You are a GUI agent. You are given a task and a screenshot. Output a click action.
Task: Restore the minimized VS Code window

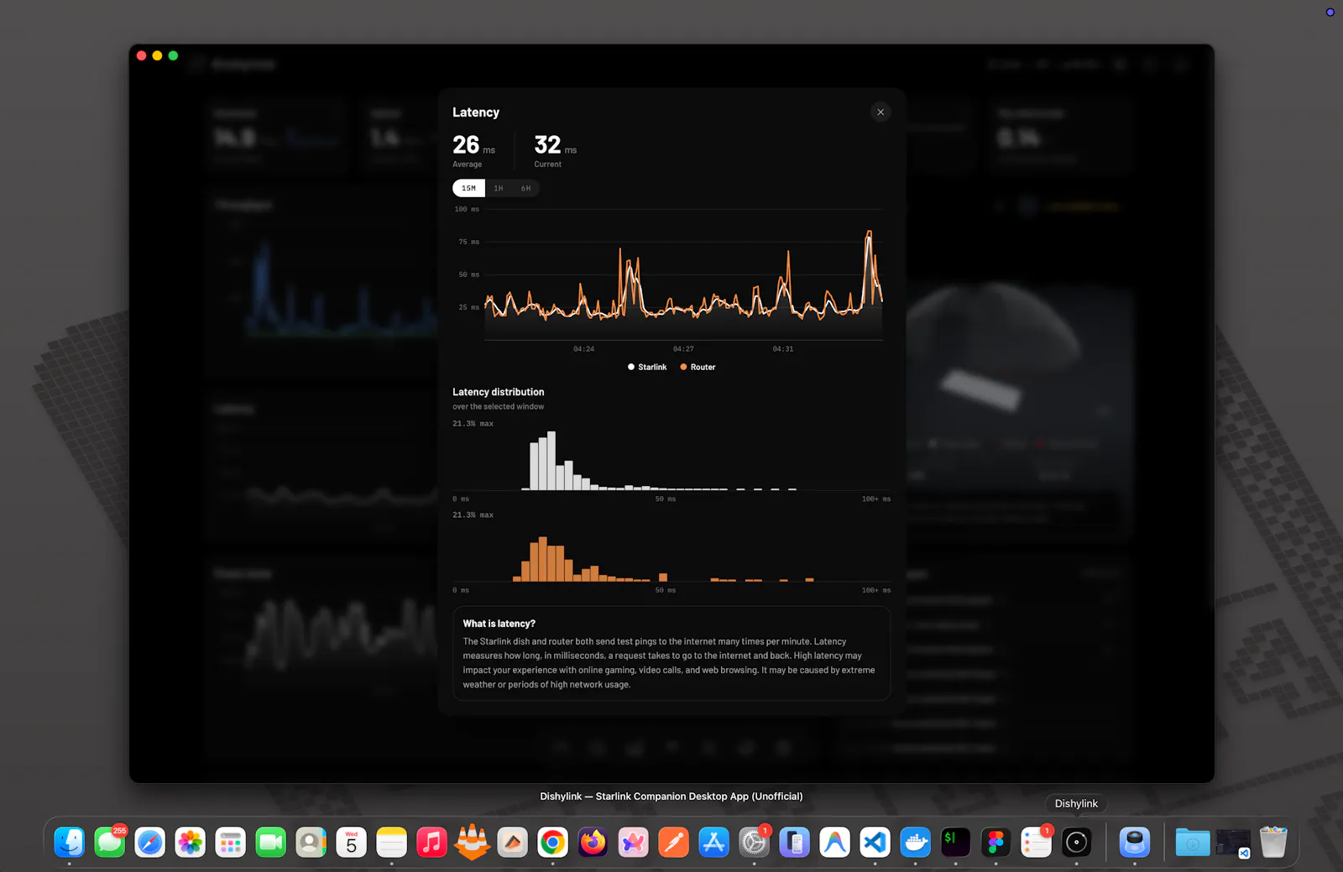click(x=1233, y=843)
